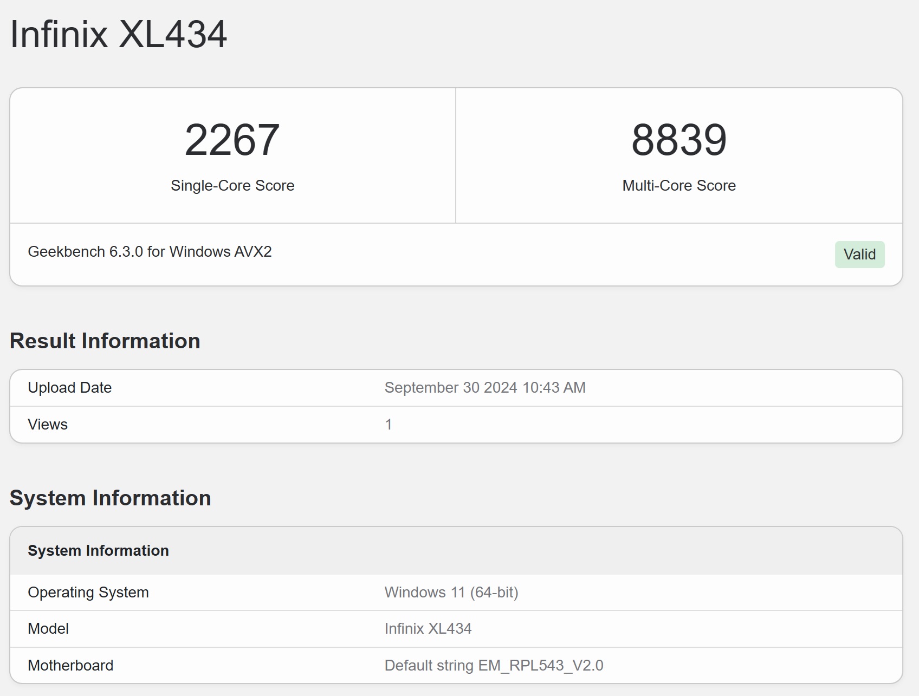Image resolution: width=919 pixels, height=696 pixels.
Task: Select the Model row label
Action: (48, 629)
